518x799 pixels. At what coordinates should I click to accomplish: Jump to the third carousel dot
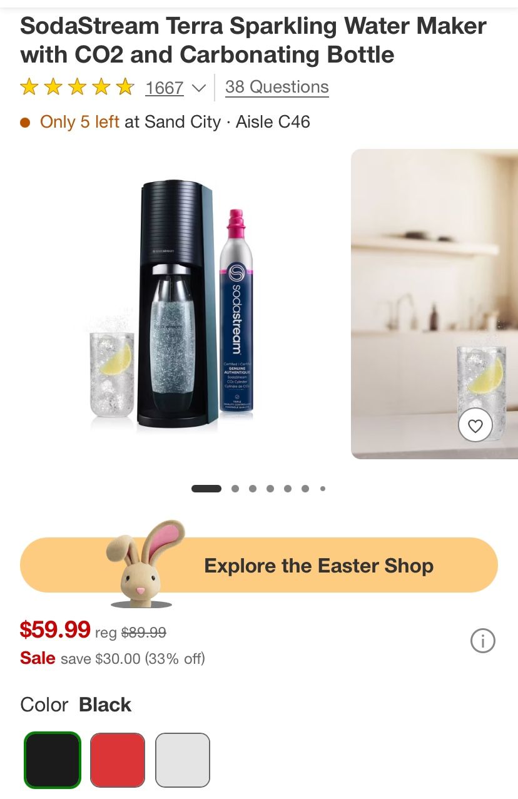(x=253, y=489)
